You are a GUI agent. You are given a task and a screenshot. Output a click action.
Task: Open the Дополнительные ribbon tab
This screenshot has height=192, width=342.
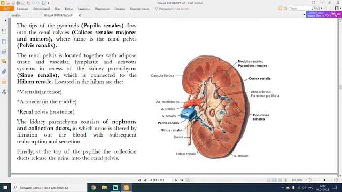click(139, 9)
